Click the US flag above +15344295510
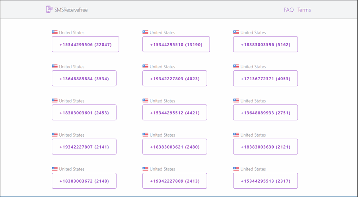 [146, 33]
